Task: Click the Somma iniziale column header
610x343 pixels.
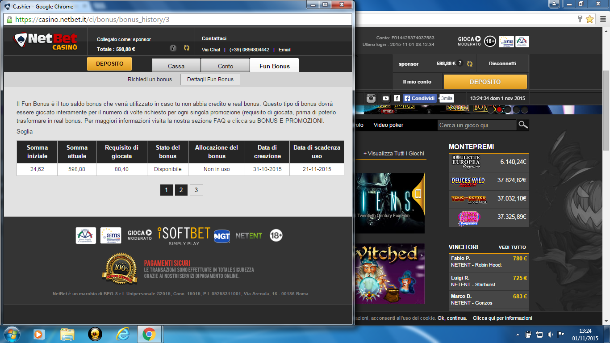Action: [x=37, y=152]
